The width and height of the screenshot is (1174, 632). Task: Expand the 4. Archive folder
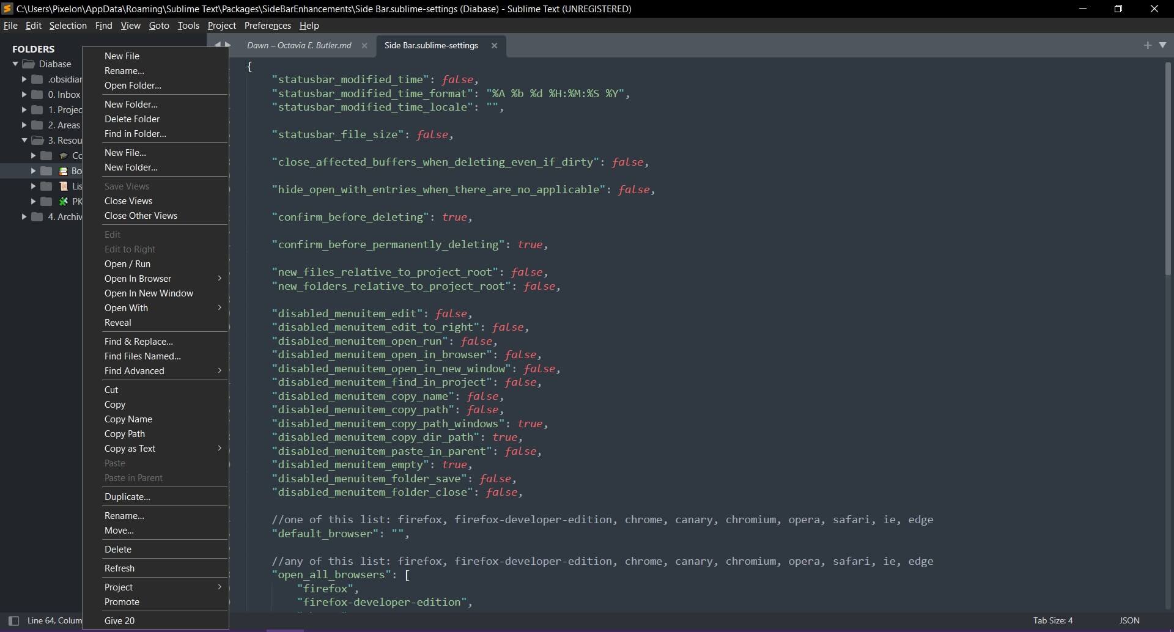click(x=24, y=216)
